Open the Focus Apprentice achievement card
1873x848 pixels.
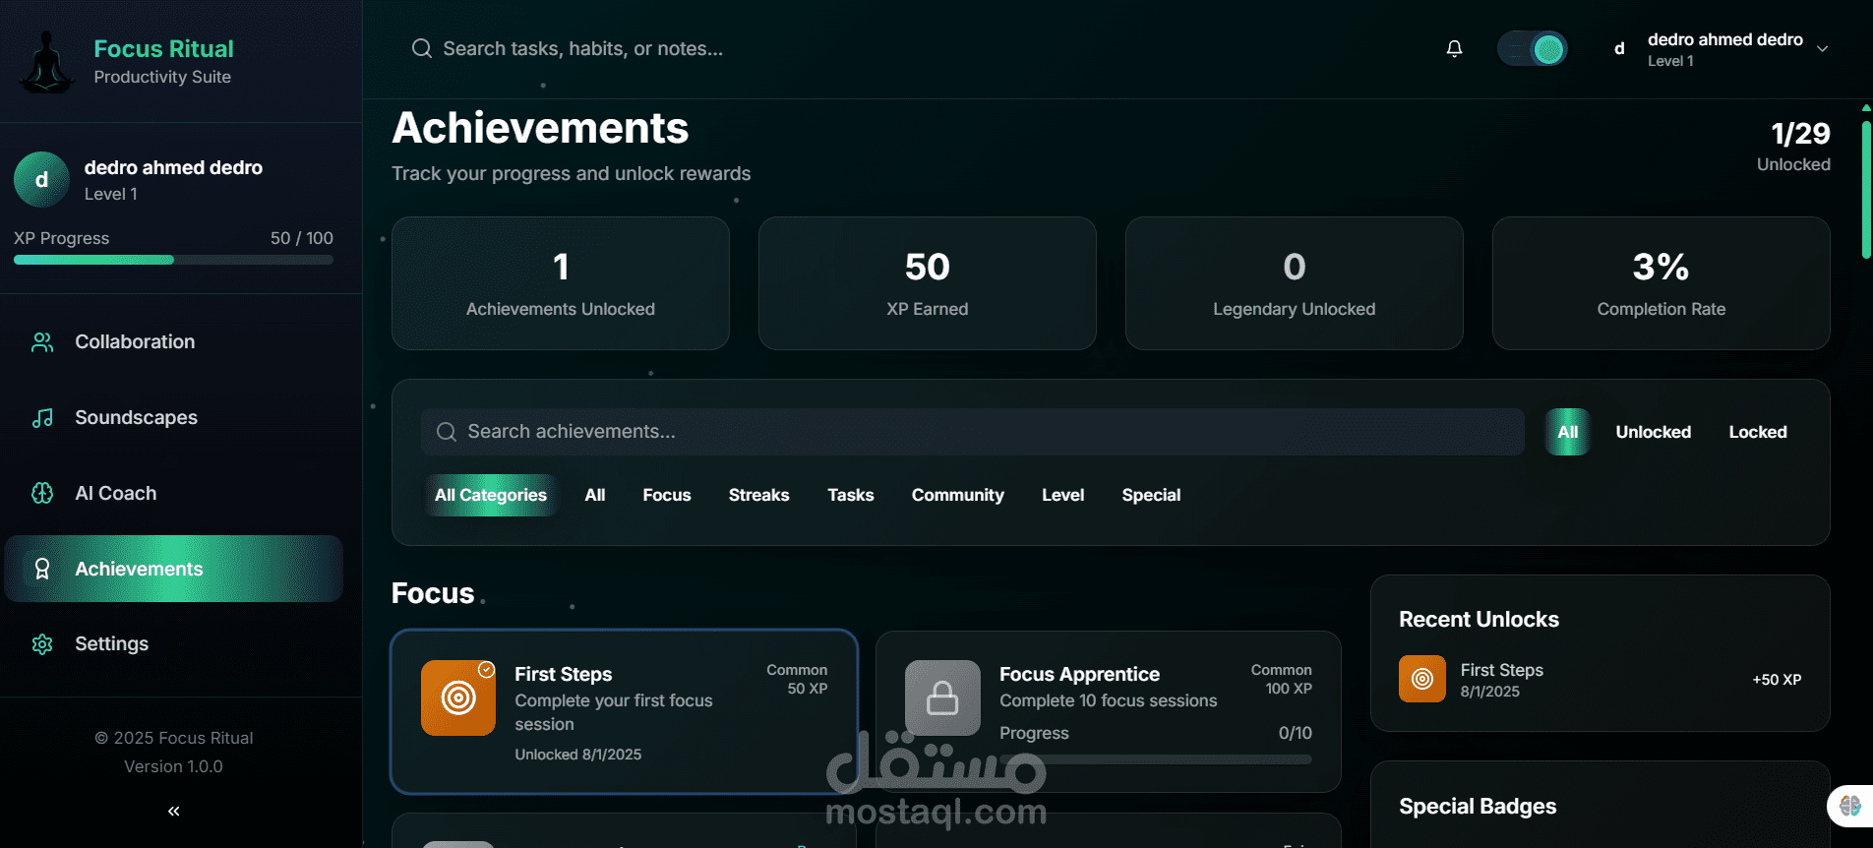coord(1109,712)
